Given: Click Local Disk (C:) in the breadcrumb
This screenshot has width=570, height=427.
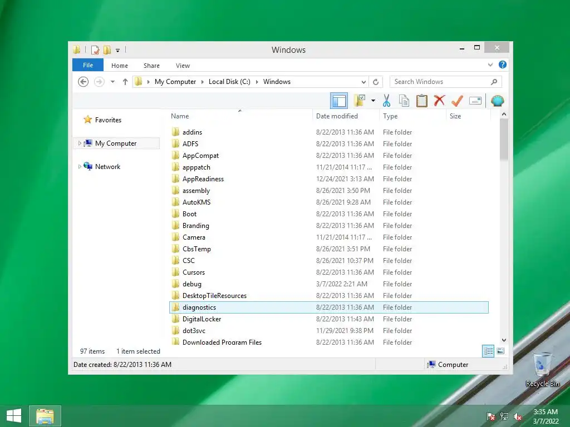Looking at the screenshot, I should pos(229,82).
